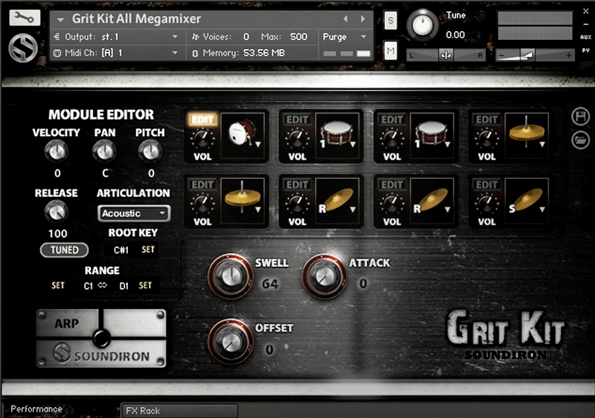The height and width of the screenshot is (418, 595).
Task: Select the second ride cymbal R image
Action: (432, 200)
